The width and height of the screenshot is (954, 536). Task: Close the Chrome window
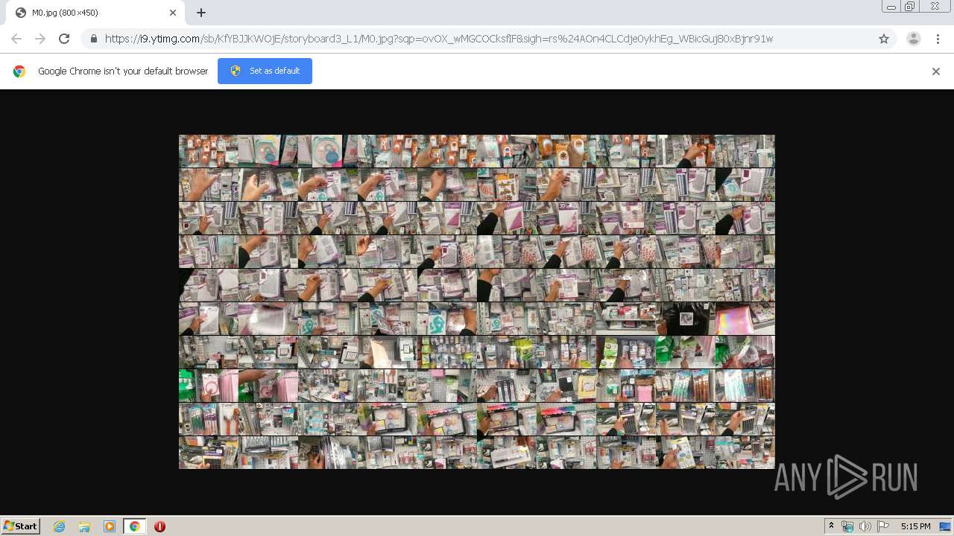click(x=935, y=7)
